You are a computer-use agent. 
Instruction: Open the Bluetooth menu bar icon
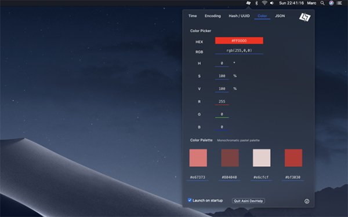[256, 3]
